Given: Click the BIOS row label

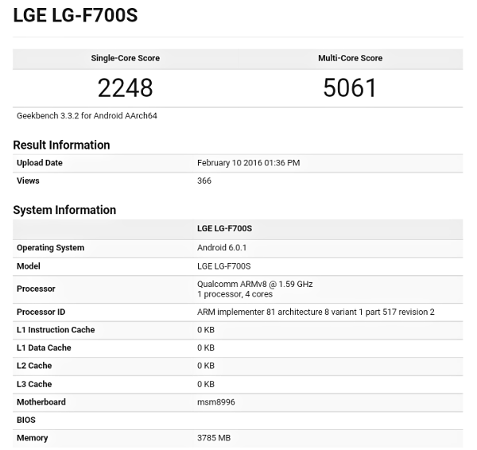Looking at the screenshot, I should point(26,420).
